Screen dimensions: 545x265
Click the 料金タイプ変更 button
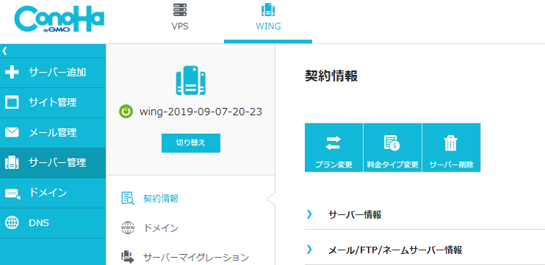tap(392, 148)
